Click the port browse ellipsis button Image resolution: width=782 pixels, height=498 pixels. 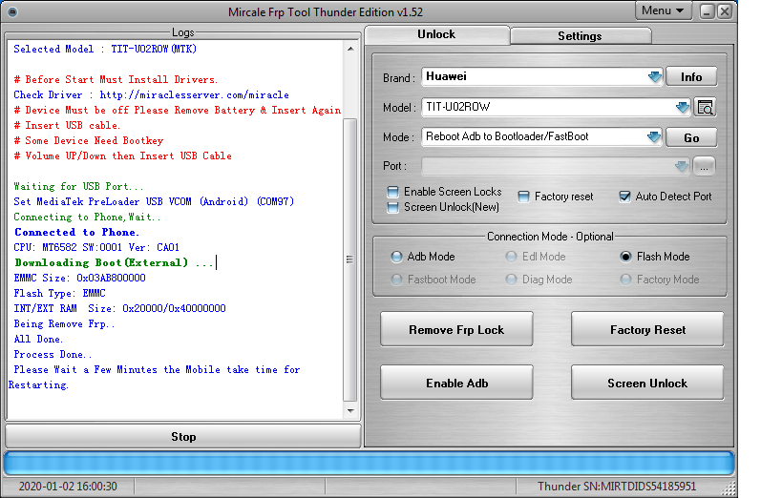coord(704,167)
